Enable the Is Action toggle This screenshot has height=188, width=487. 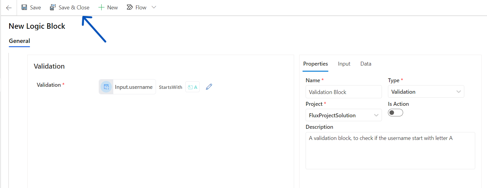[396, 113]
